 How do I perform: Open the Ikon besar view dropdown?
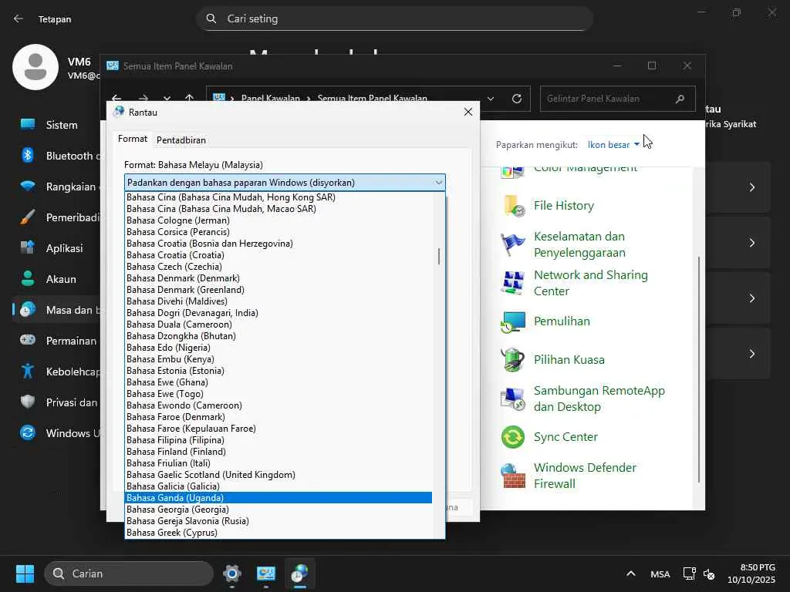pos(613,144)
